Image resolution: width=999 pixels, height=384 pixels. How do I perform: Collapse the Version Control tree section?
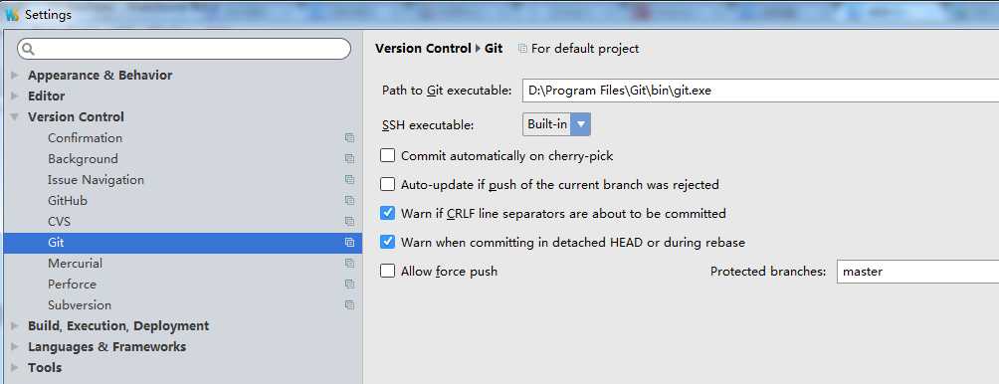click(15, 117)
